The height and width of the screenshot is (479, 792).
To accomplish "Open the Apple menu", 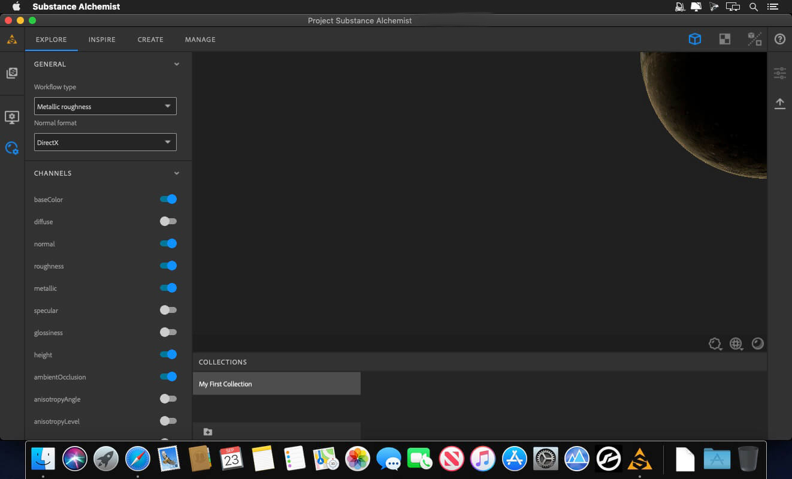I will coord(16,7).
